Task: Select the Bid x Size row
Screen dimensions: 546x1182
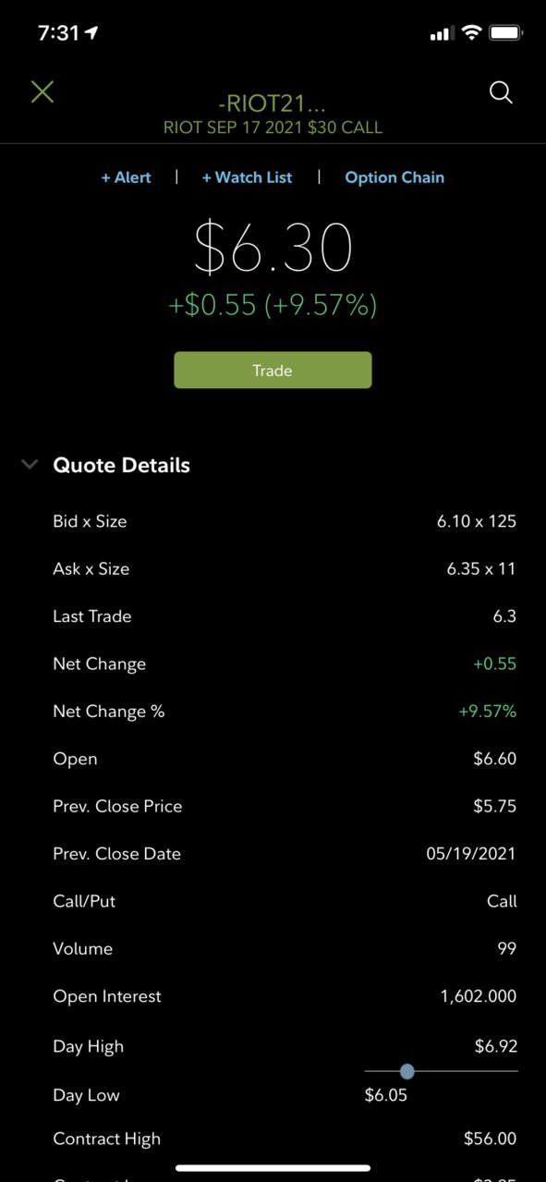Action: [285, 521]
